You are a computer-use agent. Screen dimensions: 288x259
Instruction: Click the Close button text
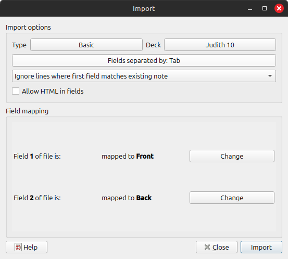tap(221, 247)
